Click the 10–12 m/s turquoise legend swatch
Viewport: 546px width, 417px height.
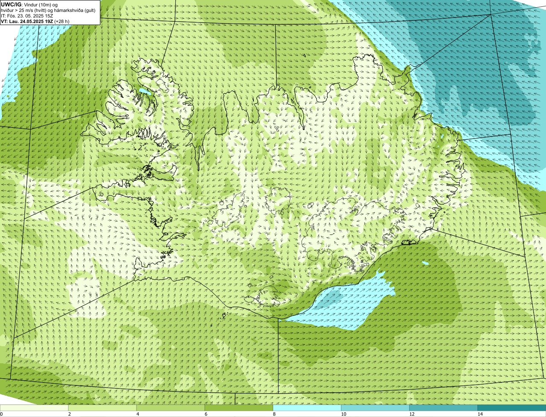[375, 408]
